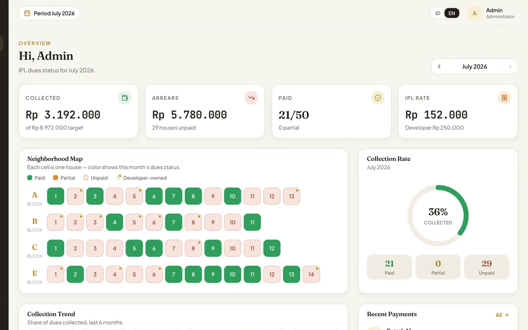This screenshot has height=330, width=528.
Task: Click the Admin avatar circle with letter A
Action: coord(474,13)
